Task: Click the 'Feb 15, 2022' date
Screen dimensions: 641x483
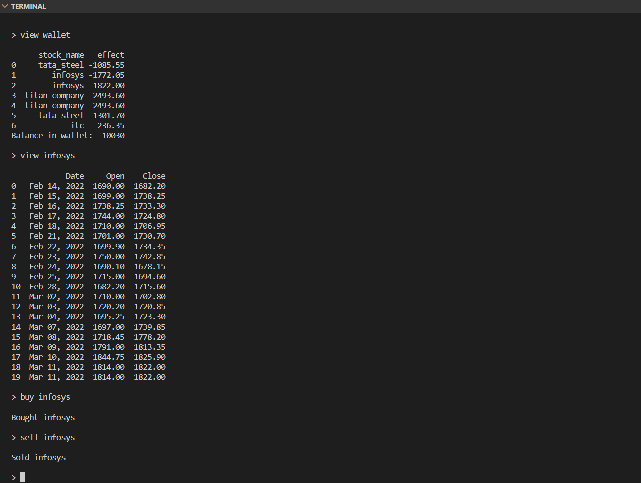Action: point(56,196)
